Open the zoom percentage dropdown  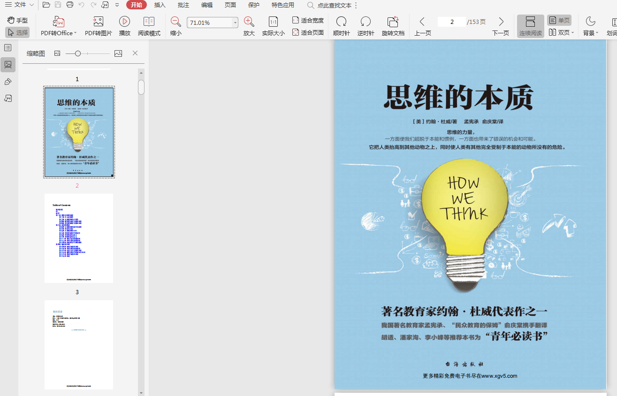(235, 23)
